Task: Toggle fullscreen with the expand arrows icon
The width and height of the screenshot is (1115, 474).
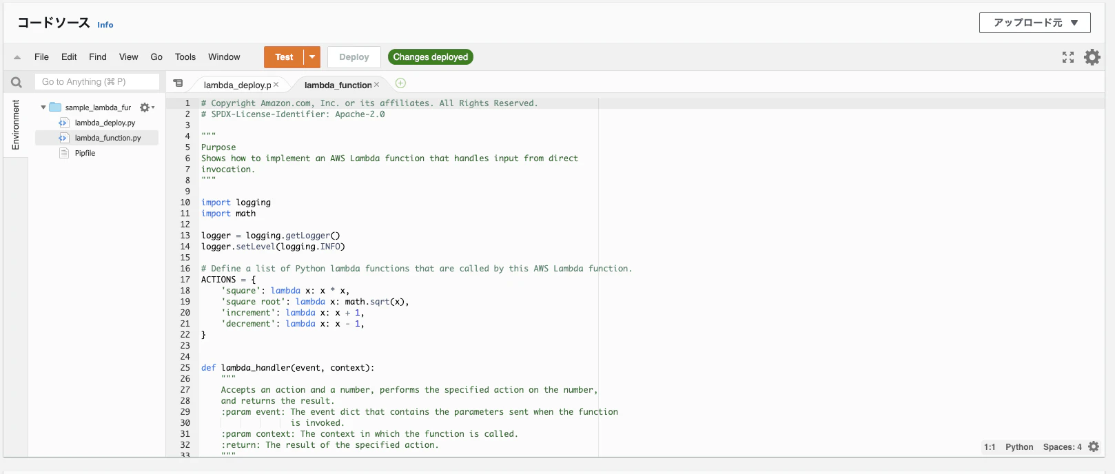Action: [1068, 57]
